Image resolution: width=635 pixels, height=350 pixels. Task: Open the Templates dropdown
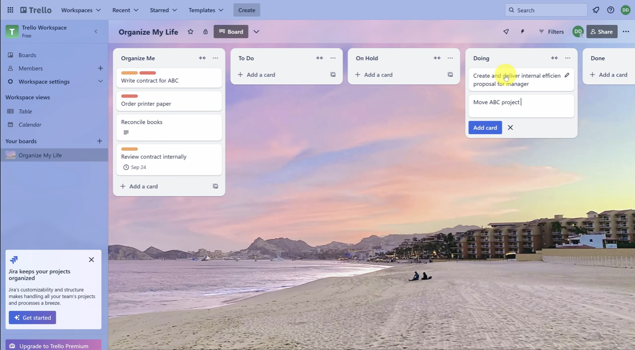pyautogui.click(x=206, y=10)
